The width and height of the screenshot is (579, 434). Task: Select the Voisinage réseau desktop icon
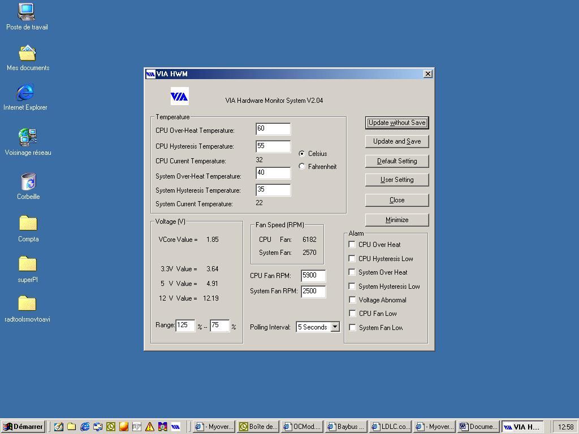pyautogui.click(x=28, y=137)
